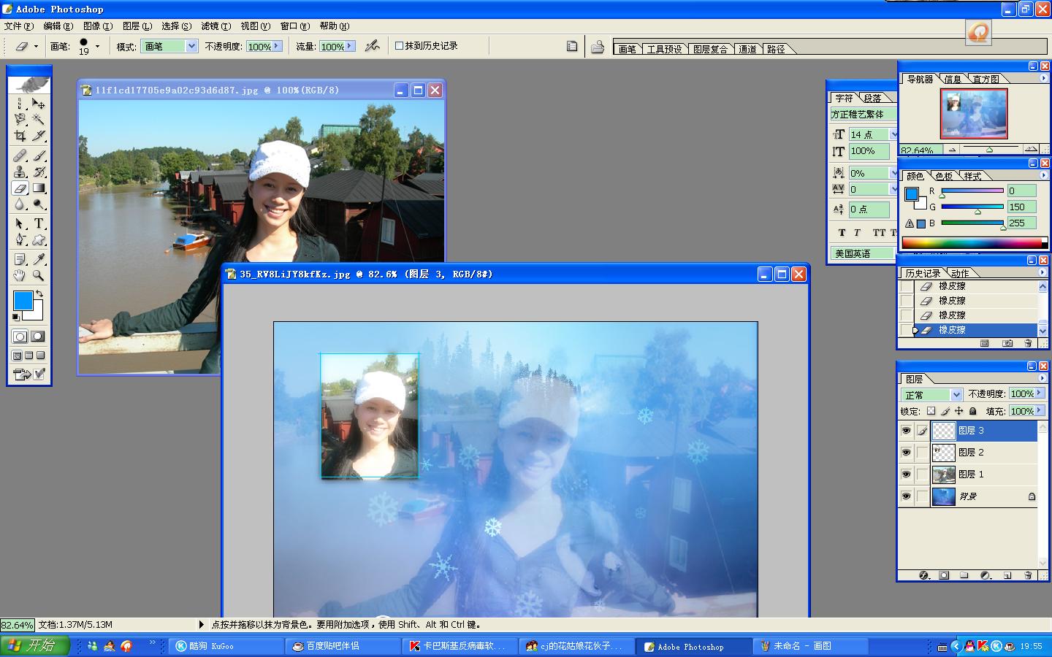The height and width of the screenshot is (657, 1052).
Task: Select the Custom Shape tool
Action: coord(39,239)
